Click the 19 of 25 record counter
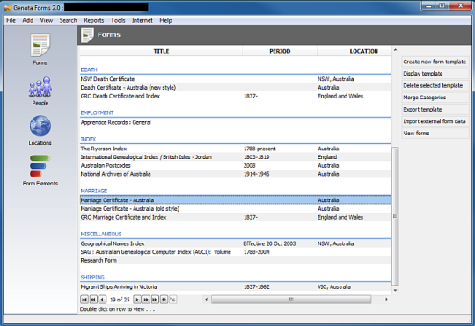This screenshot has height=326, width=475. [120, 300]
